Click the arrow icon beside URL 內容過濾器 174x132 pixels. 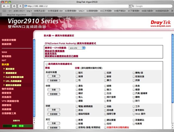point(4,81)
